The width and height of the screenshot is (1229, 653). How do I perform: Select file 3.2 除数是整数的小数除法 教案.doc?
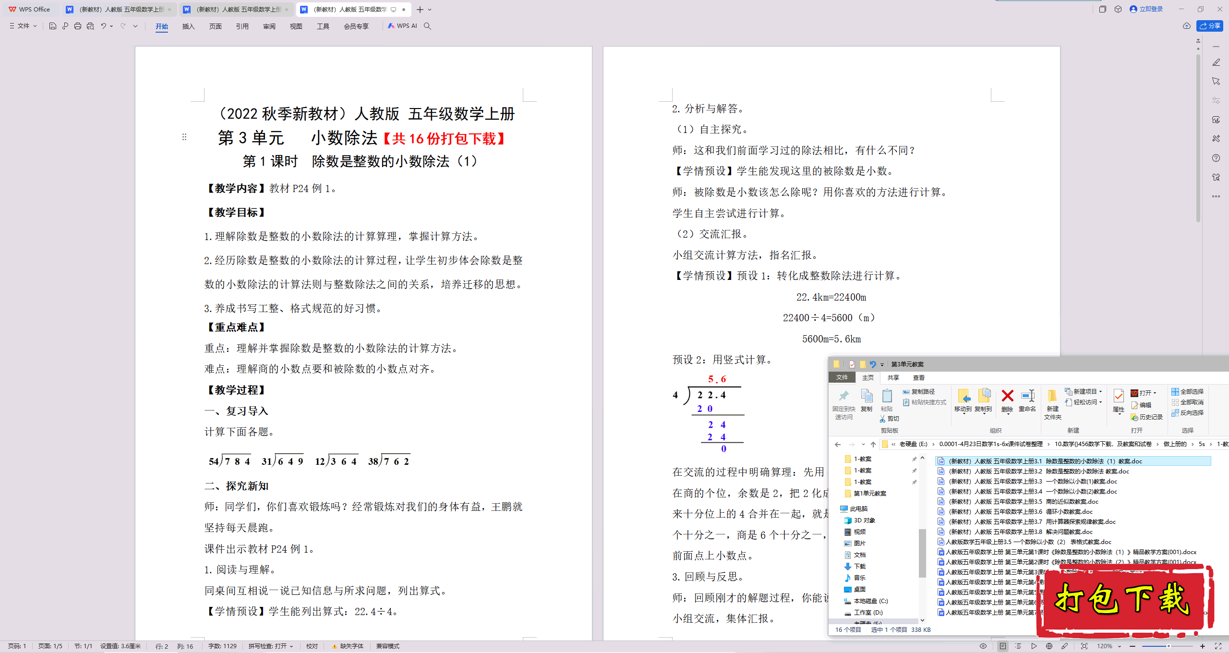pos(1034,472)
